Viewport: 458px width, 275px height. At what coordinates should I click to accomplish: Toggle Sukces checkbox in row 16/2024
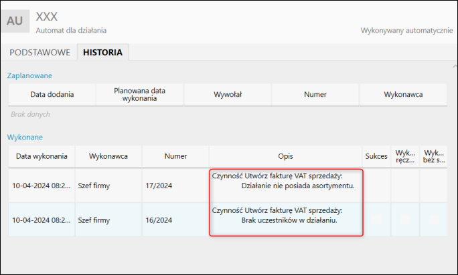tap(376, 219)
